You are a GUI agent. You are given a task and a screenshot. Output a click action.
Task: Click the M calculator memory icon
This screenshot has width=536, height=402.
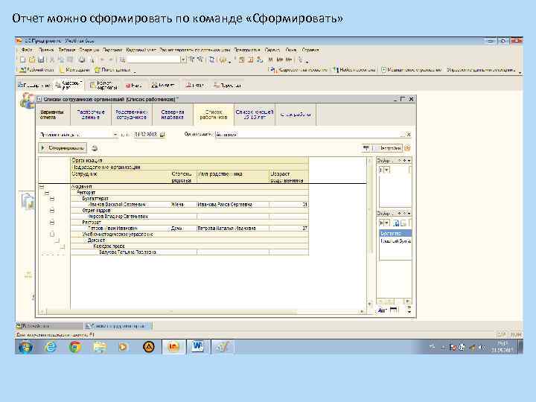(270, 60)
